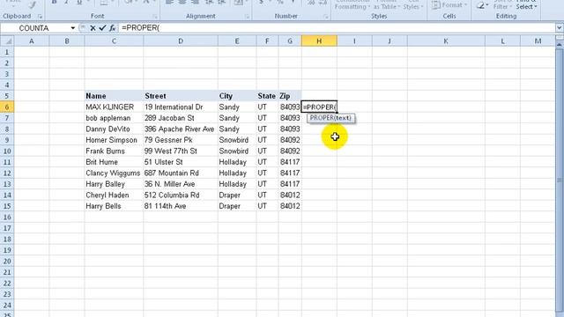Open the Cell Styles dropdown
This screenshot has width=564, height=317.
coord(412,4)
